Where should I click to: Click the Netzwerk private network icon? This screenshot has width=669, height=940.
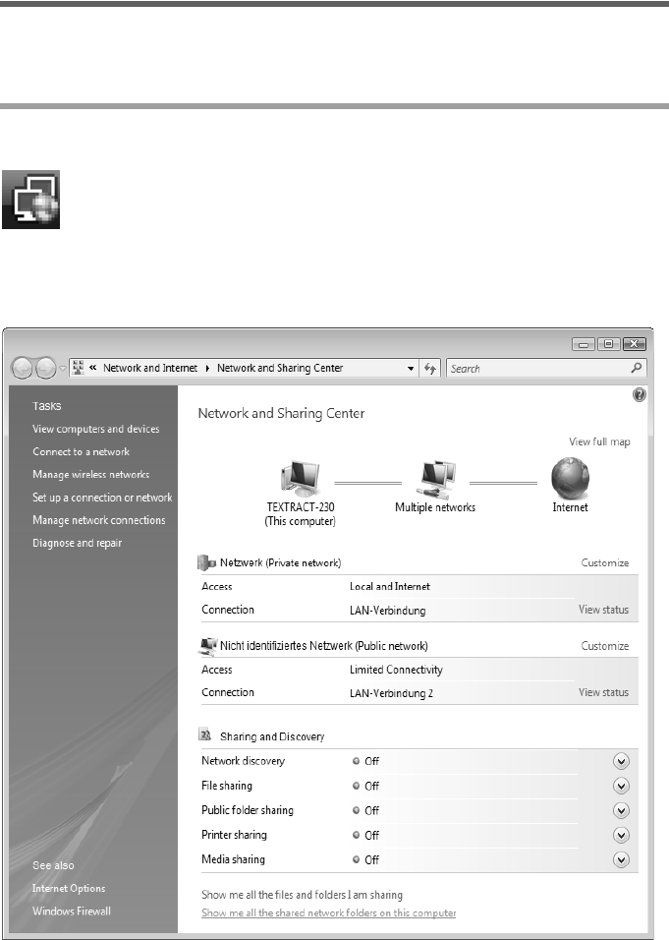(x=206, y=563)
